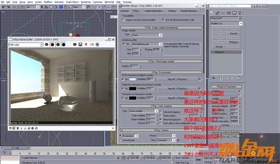The width and height of the screenshot is (280, 164).
Task: Click the alpha channel white circle icon
Action: [x=69, y=45]
